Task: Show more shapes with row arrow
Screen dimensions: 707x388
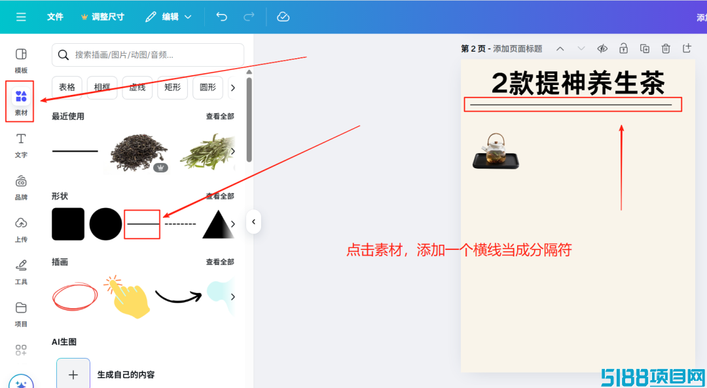Action: point(232,224)
